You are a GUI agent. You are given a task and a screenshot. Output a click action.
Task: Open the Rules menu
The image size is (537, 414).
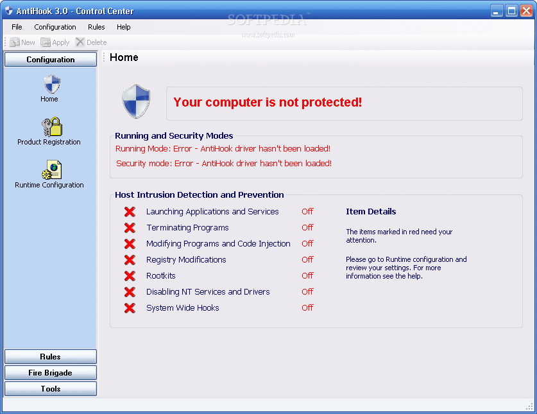[96, 27]
